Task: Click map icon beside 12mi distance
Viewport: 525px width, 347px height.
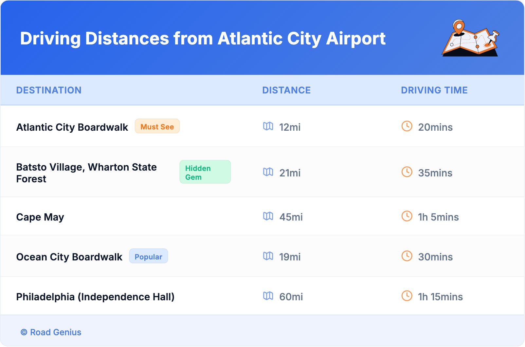Action: (x=268, y=126)
